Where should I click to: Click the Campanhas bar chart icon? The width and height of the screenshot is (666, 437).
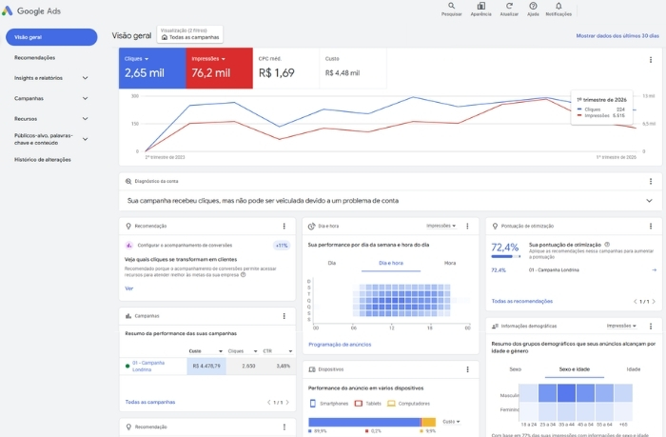128,316
